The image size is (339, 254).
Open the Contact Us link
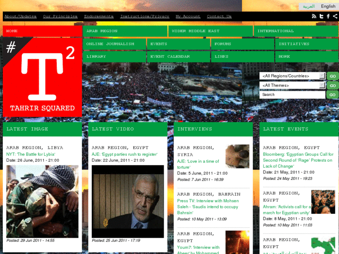219,16
